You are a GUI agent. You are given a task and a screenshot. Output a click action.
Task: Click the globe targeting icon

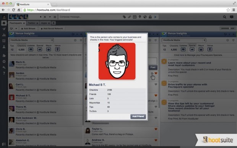[145, 17]
